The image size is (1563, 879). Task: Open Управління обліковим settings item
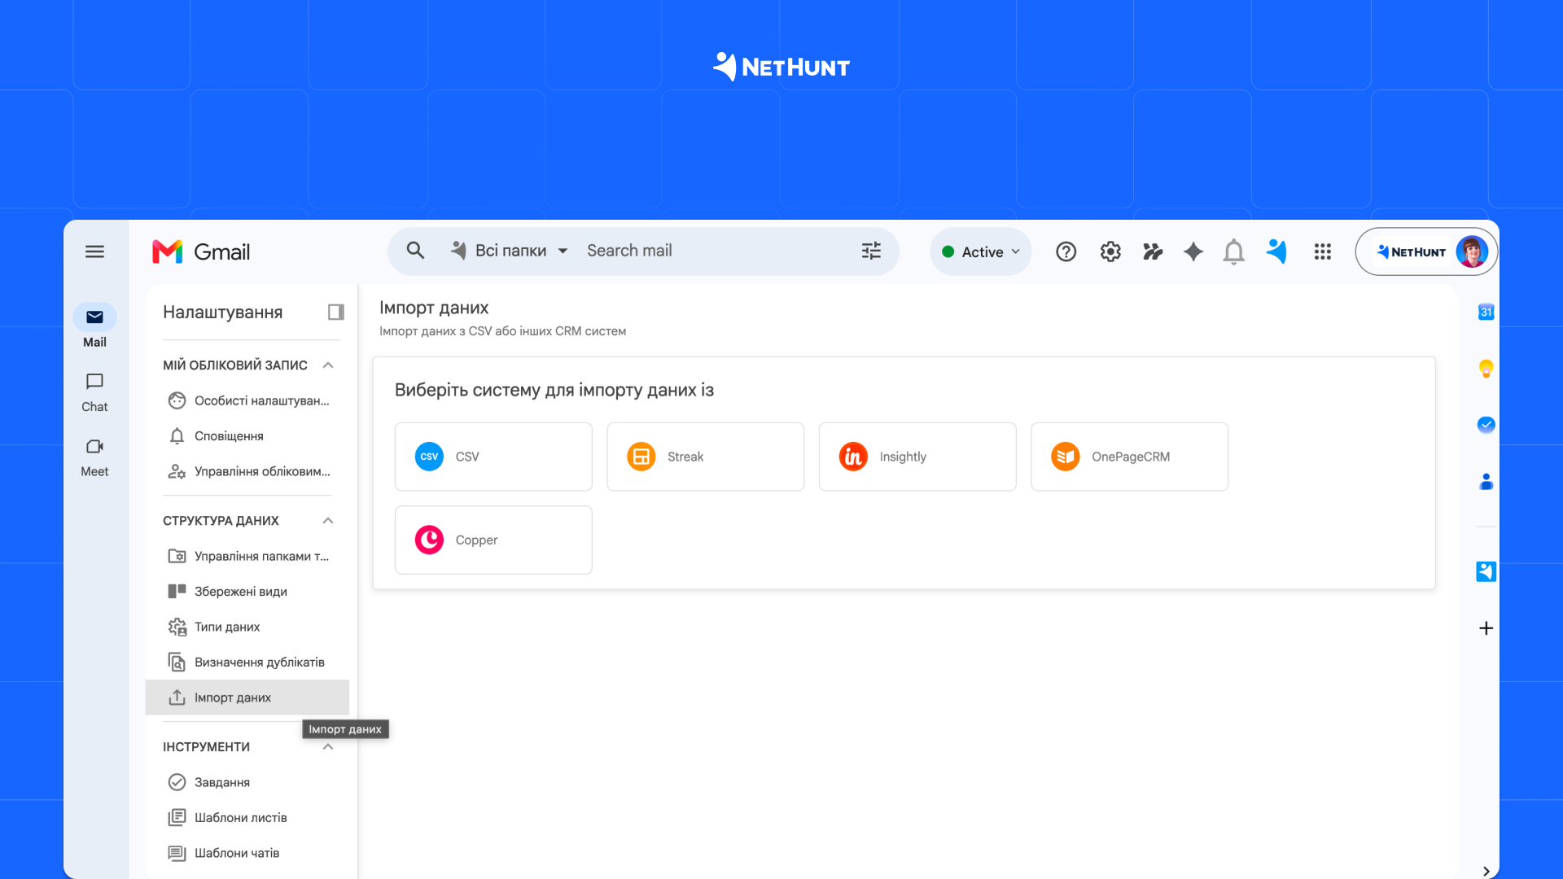click(247, 471)
